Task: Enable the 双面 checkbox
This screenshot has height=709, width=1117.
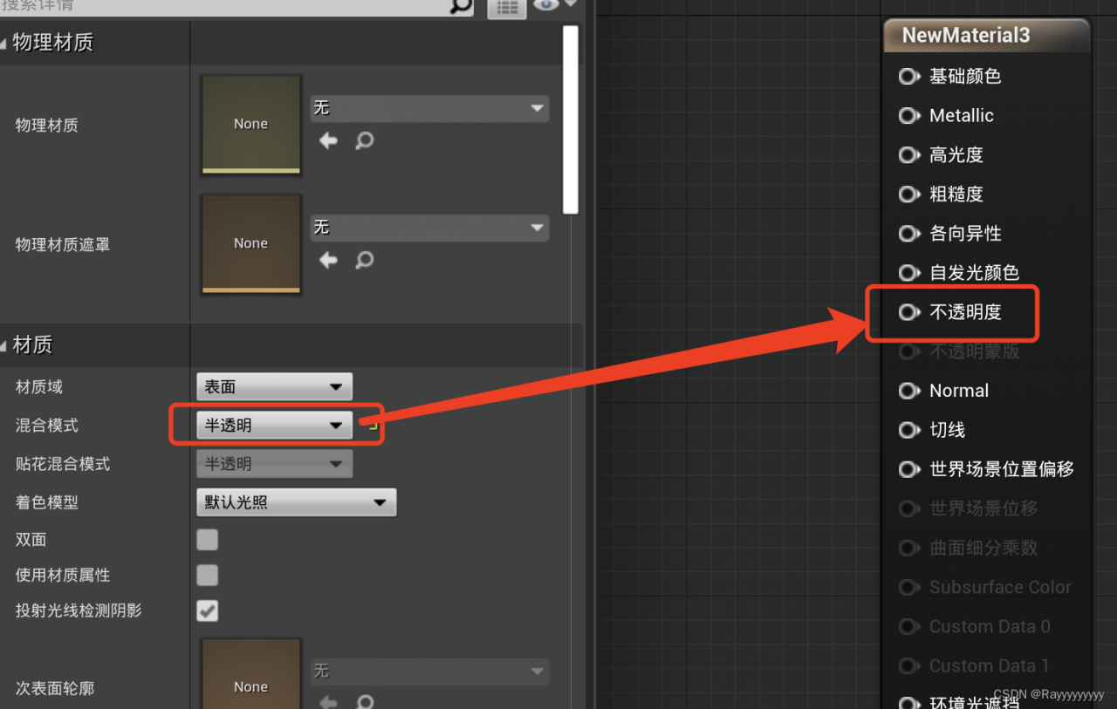Action: click(x=207, y=540)
